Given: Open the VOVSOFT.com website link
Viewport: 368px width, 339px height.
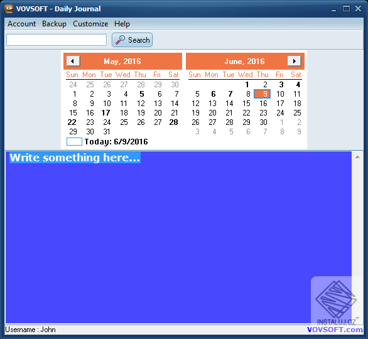Looking at the screenshot, I should [335, 330].
